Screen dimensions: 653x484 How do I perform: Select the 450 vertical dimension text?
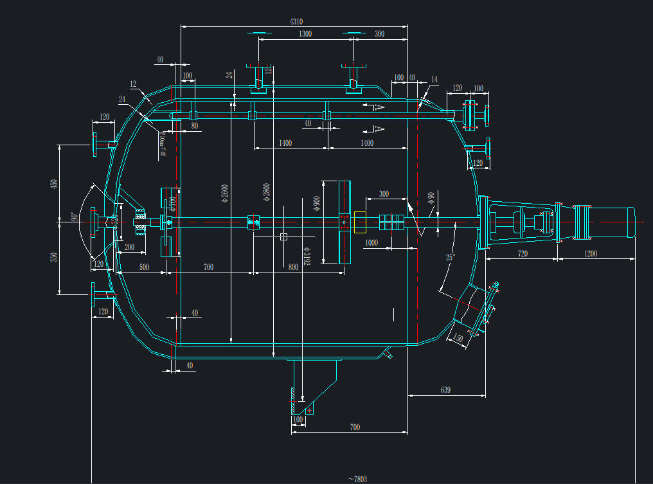pos(54,184)
